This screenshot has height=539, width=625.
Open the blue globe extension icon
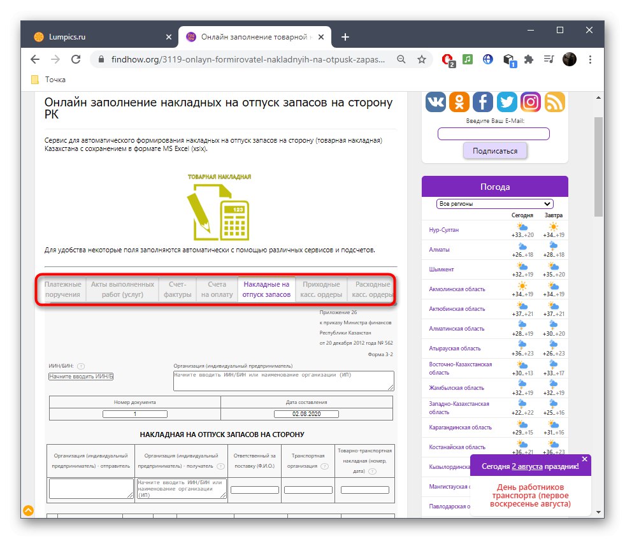click(x=487, y=59)
